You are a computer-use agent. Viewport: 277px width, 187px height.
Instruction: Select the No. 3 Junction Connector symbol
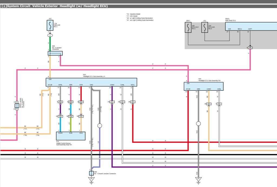click(17, 106)
